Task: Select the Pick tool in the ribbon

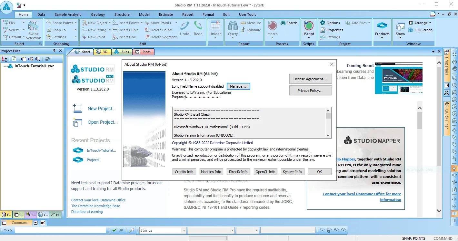Action: [x=9, y=23]
